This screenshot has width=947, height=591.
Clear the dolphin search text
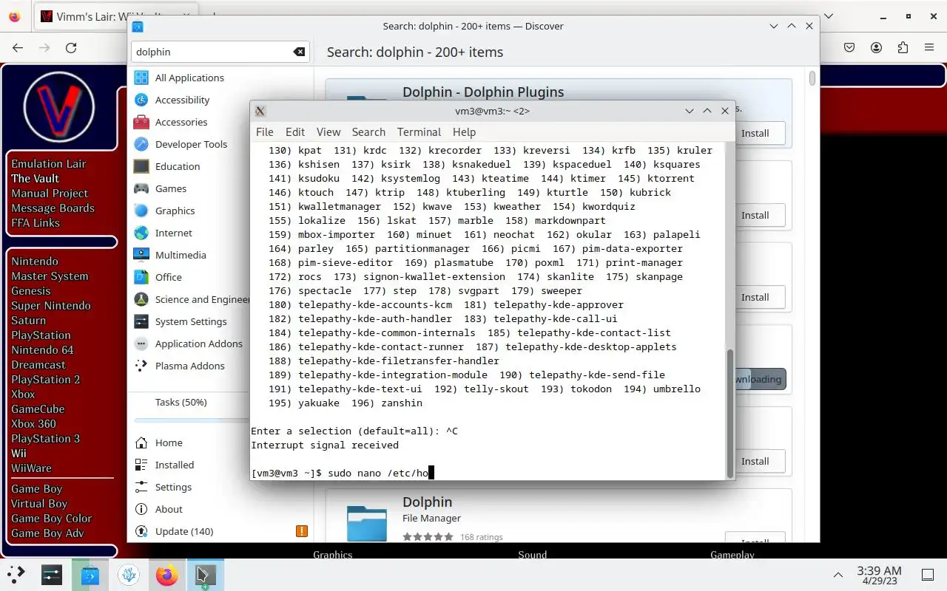point(299,52)
